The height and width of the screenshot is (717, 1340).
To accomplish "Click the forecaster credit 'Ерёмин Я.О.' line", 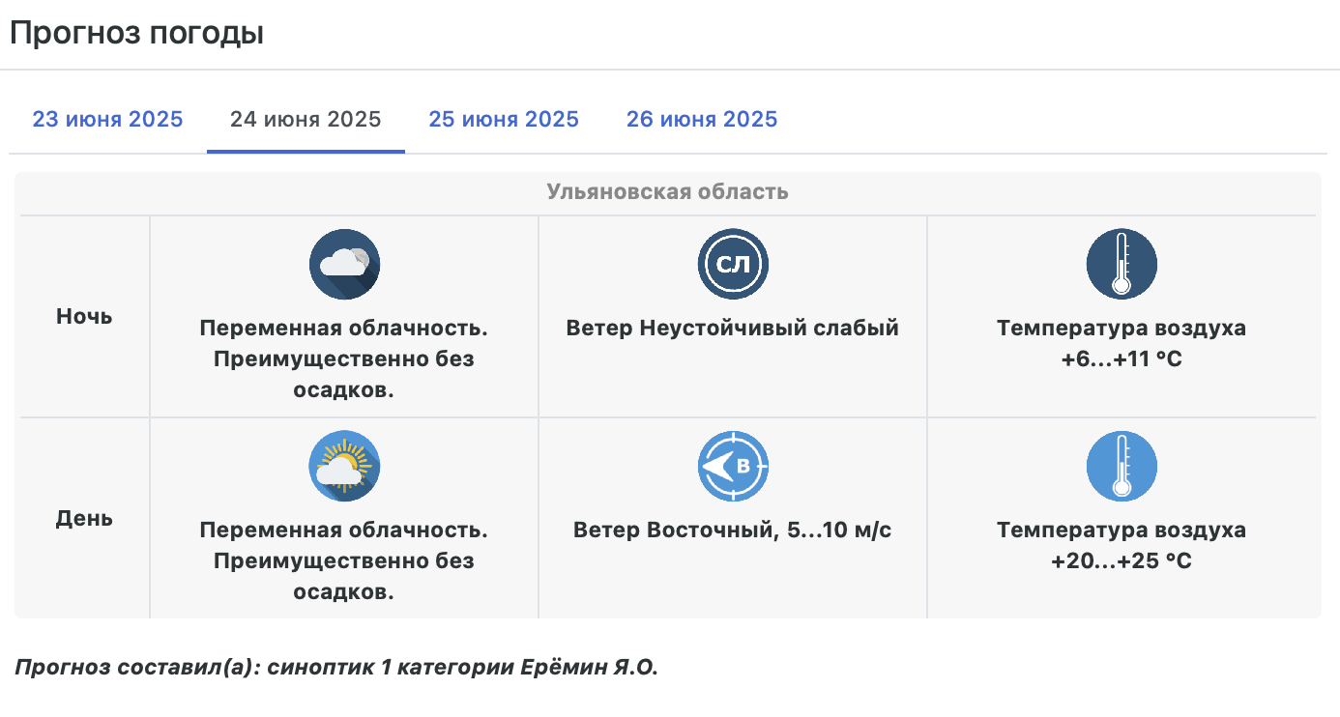I will point(336,668).
